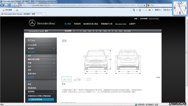Open the Mercedes World navigation item
The height and width of the screenshot is (106, 188).
(121, 24)
